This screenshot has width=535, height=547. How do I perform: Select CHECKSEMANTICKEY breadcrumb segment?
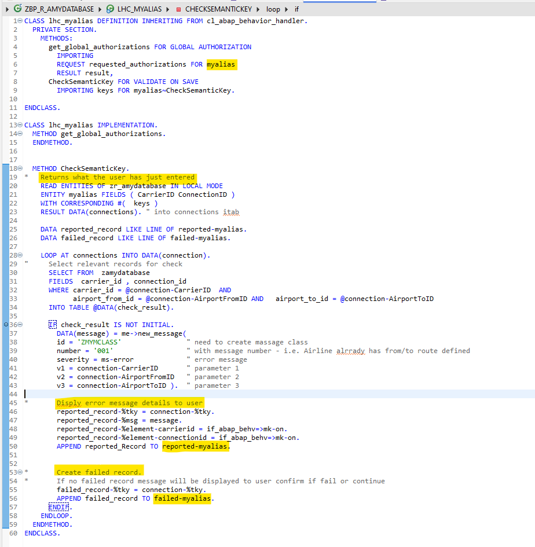coord(218,9)
